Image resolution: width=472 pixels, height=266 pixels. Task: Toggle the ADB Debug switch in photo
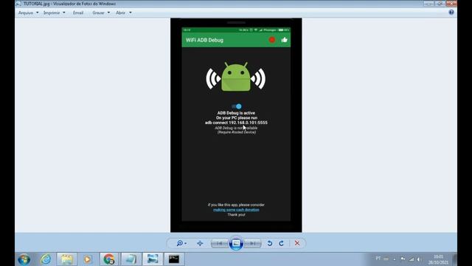237,106
